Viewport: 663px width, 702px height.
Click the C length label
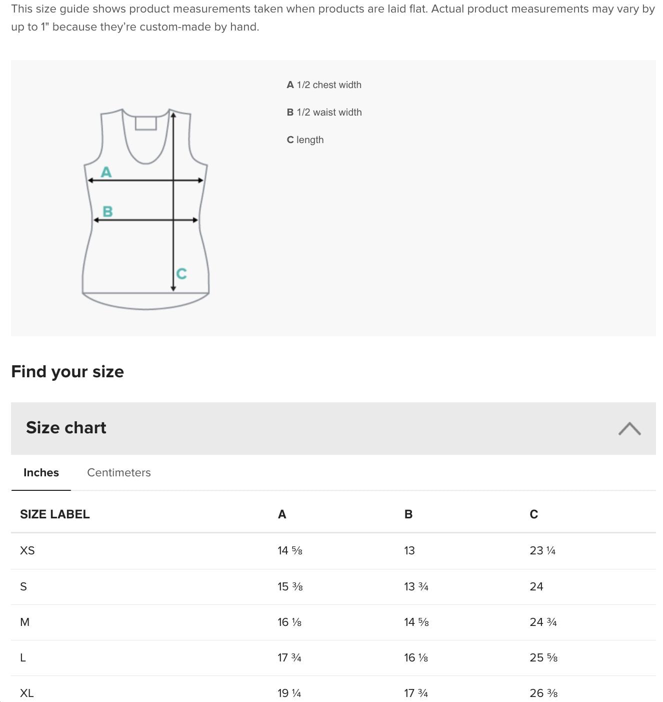[x=305, y=140]
